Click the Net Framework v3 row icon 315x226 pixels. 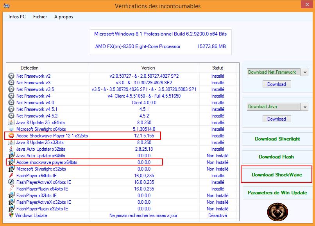(11, 82)
